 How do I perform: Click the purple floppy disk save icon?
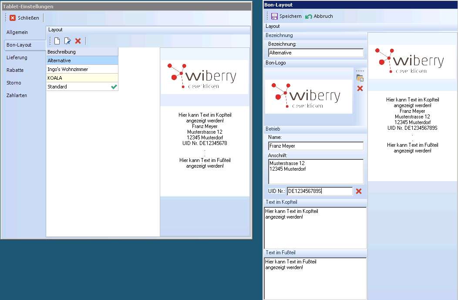point(274,17)
